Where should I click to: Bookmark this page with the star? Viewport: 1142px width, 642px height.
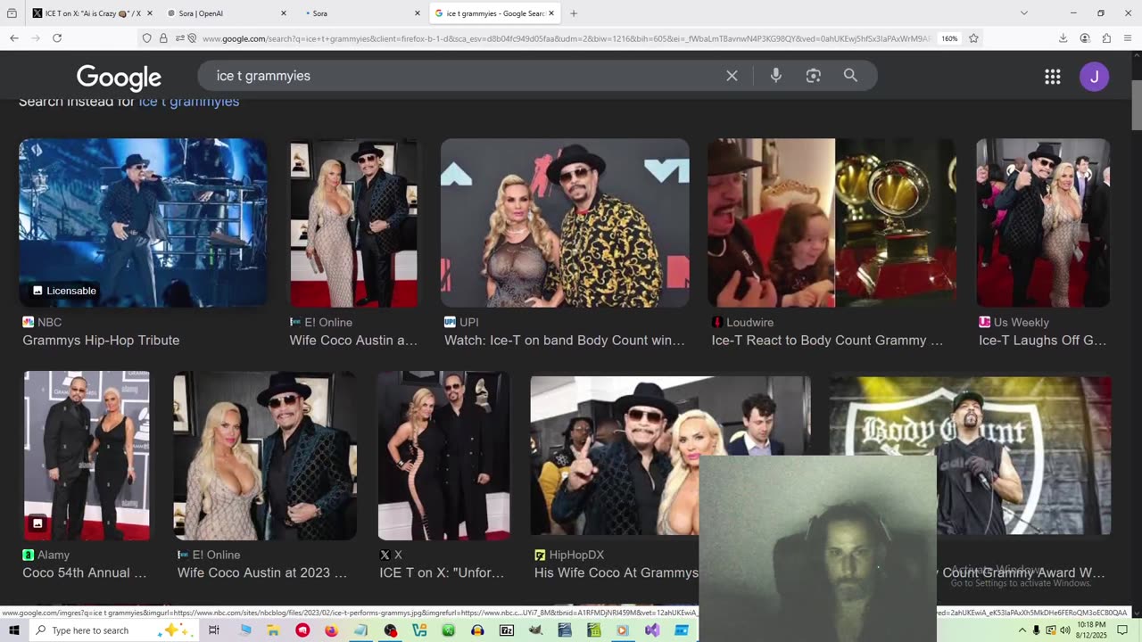[973, 38]
